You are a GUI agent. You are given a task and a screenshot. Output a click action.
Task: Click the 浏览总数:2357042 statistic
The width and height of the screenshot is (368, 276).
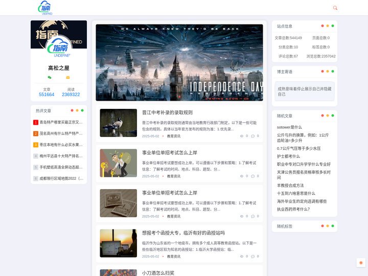point(321,56)
